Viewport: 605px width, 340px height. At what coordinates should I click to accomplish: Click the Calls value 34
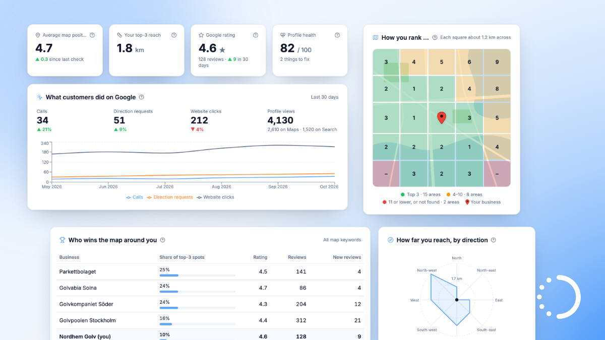[x=42, y=120]
